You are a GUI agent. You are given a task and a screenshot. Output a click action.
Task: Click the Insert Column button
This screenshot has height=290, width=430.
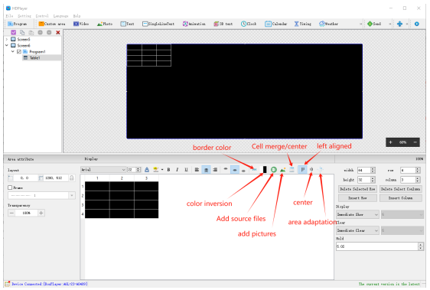click(x=401, y=198)
